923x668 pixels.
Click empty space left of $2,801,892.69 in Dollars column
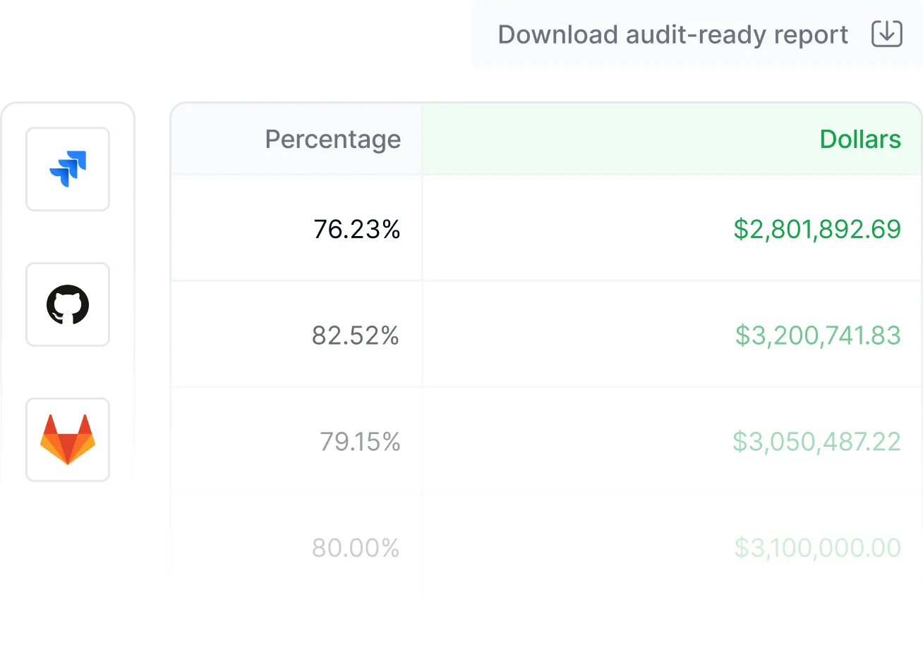565,229
